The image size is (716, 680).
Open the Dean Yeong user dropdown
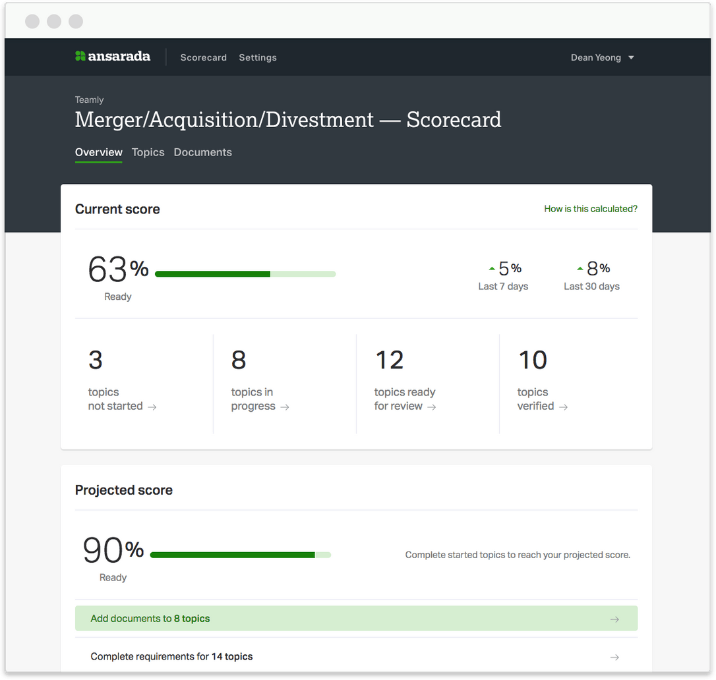595,57
